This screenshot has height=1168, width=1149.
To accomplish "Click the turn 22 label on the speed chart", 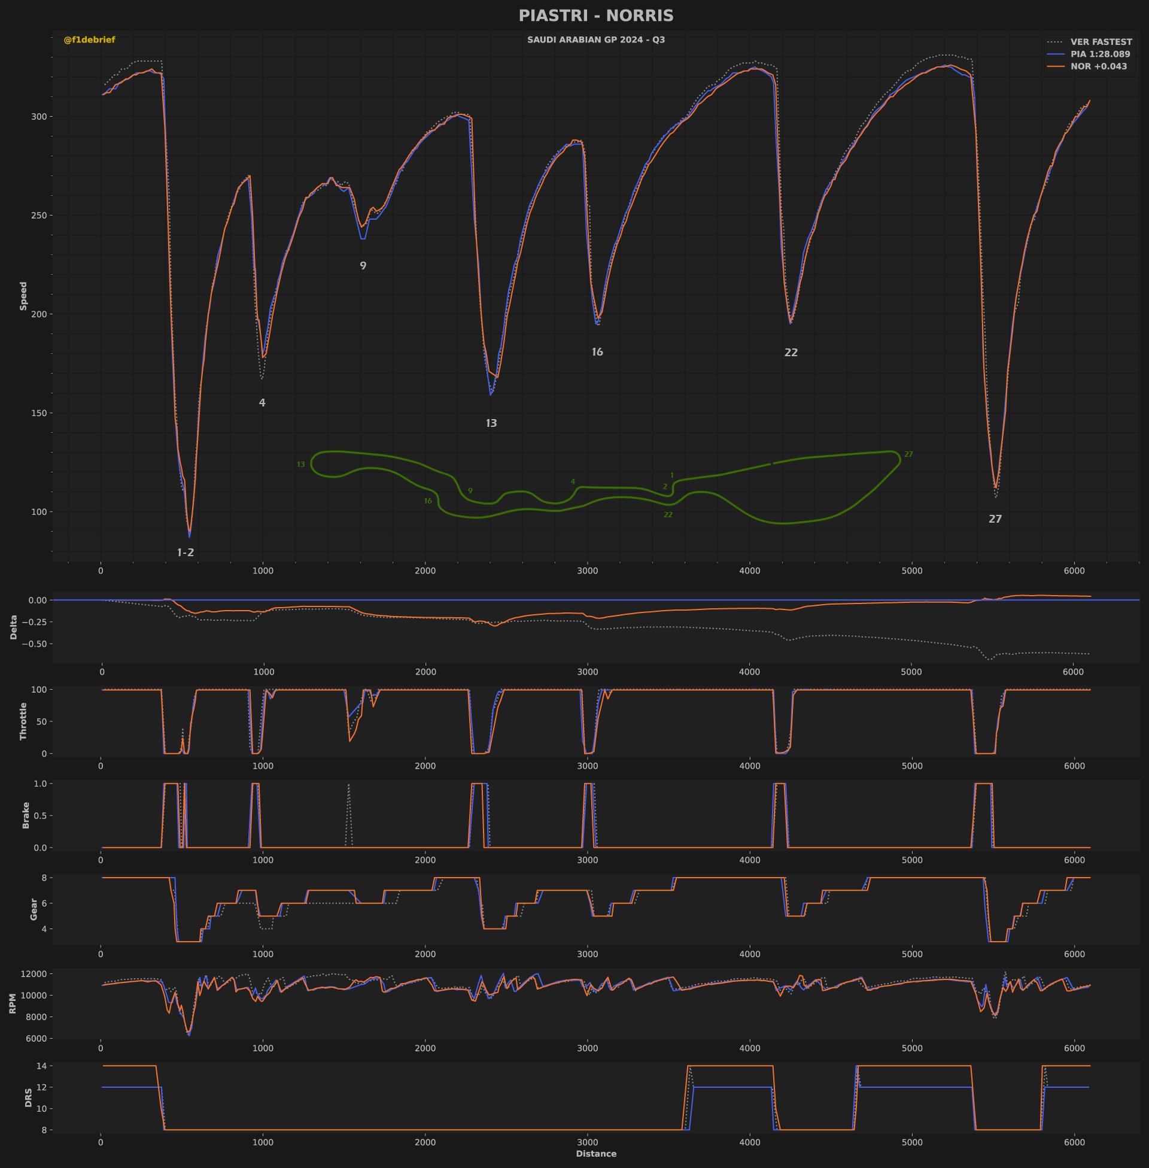I will point(791,353).
